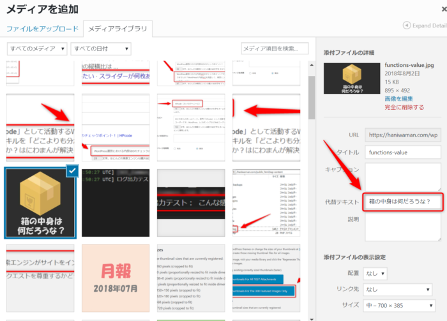Image resolution: width=447 pixels, height=321 pixels.
Task: Open the すべての日付 date filter dropdown
Action: click(x=101, y=49)
